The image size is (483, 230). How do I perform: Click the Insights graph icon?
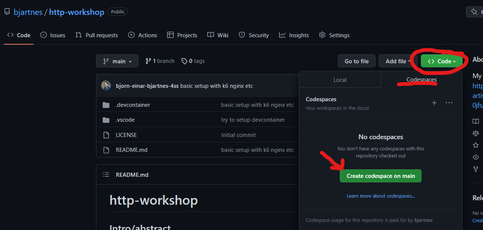pos(282,35)
